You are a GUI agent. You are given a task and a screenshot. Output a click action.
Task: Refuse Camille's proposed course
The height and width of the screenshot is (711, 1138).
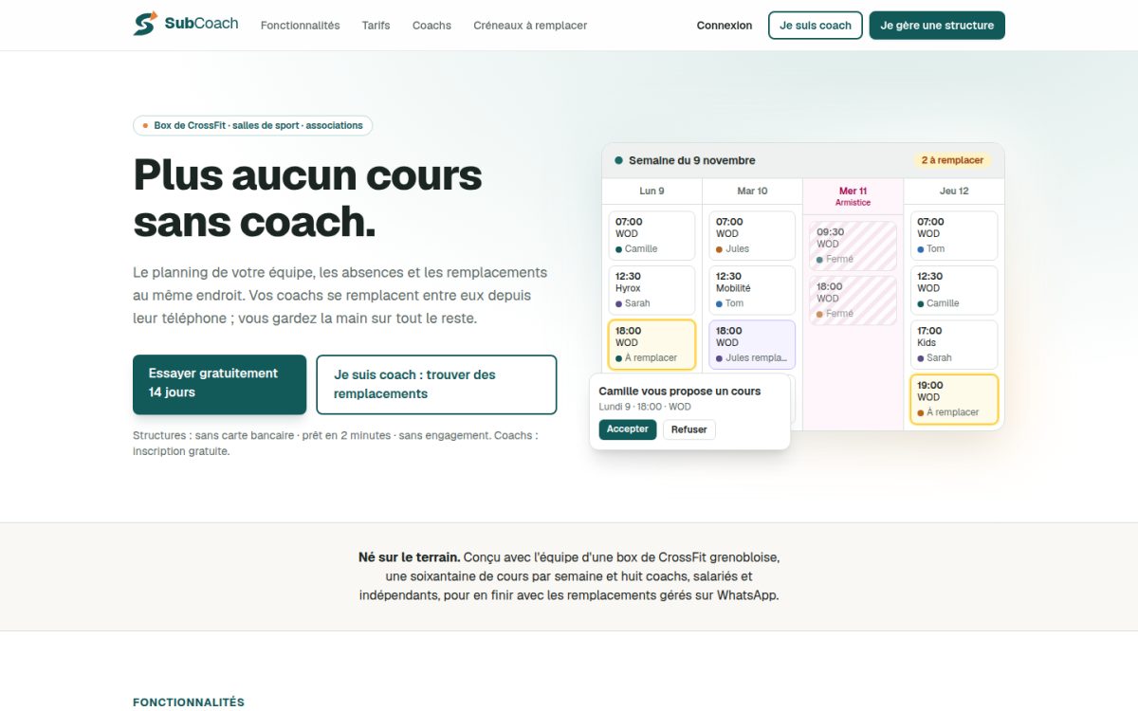689,429
